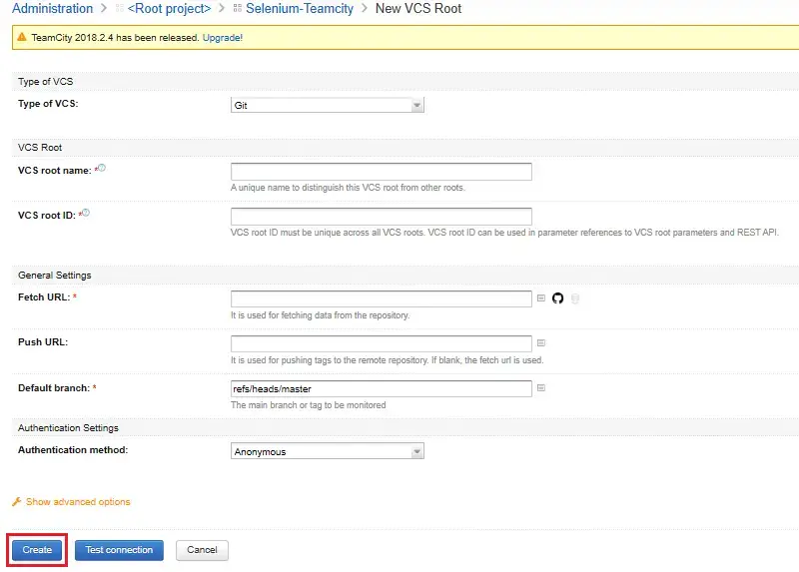This screenshot has height=572, width=799.
Task: Click the 'Default branch:' field label
Action: tap(54, 388)
